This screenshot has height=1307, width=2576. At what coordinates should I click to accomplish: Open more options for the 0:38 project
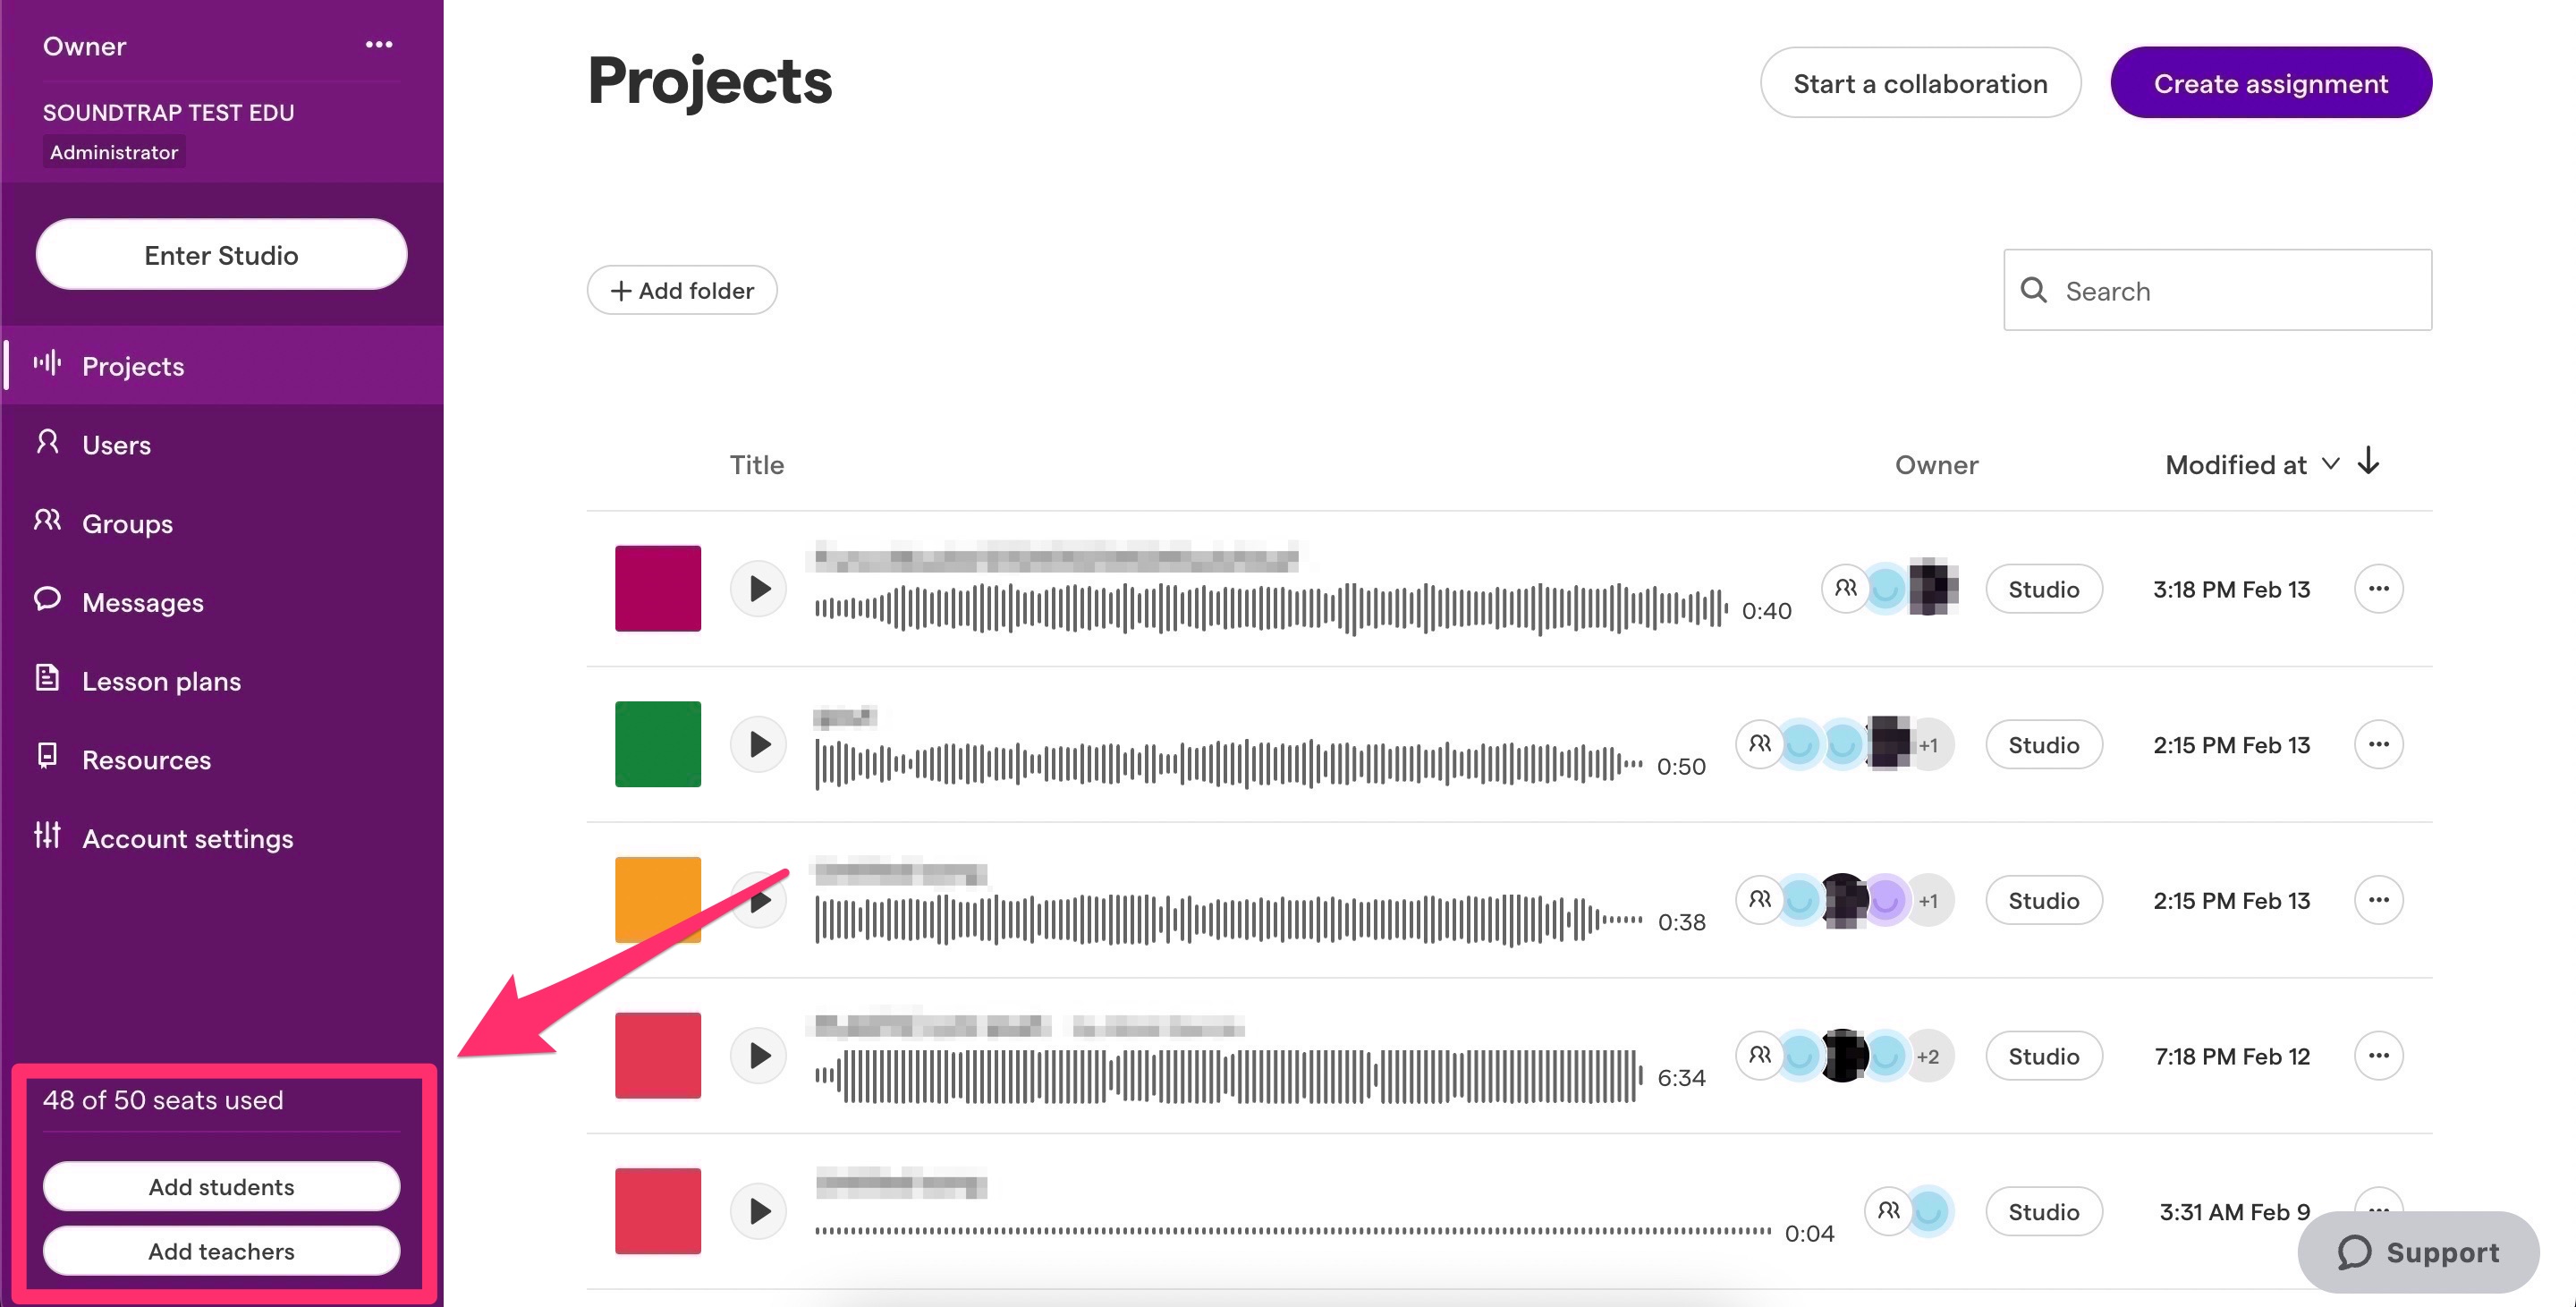click(2379, 900)
